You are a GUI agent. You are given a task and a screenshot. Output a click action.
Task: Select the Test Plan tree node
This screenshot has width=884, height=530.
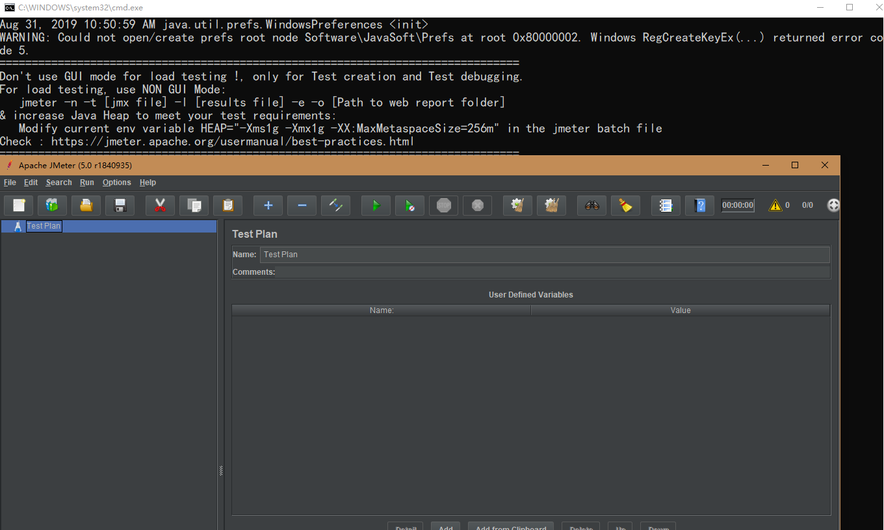click(44, 226)
